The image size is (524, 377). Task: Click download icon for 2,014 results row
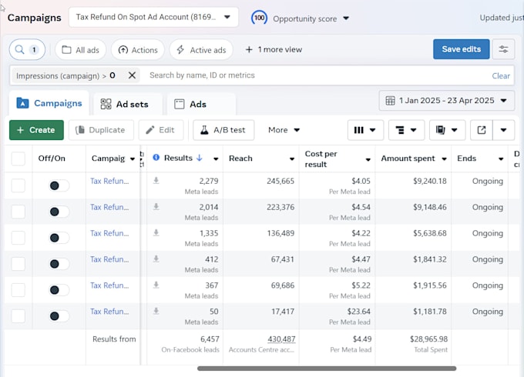point(156,206)
